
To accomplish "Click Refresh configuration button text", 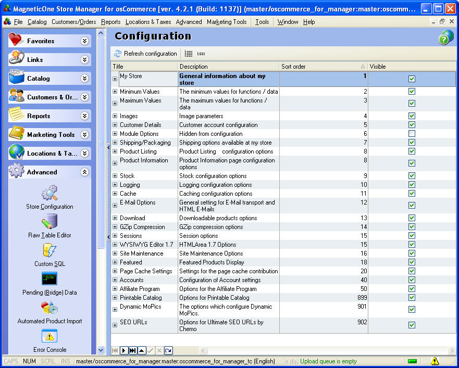I will [150, 54].
